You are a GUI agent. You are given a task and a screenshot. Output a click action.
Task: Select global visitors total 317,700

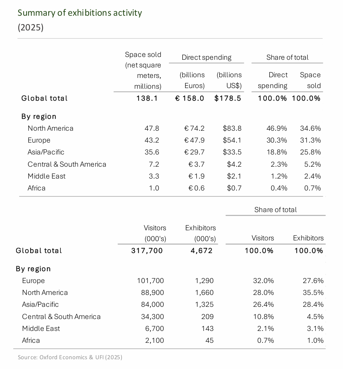147,251
